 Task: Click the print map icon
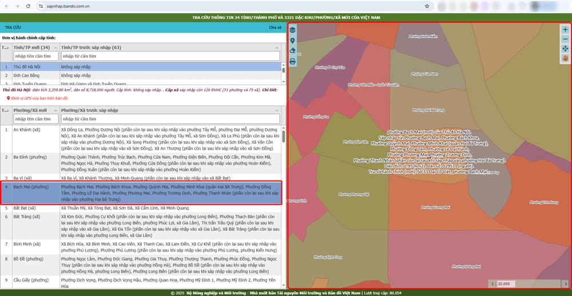pos(293,61)
